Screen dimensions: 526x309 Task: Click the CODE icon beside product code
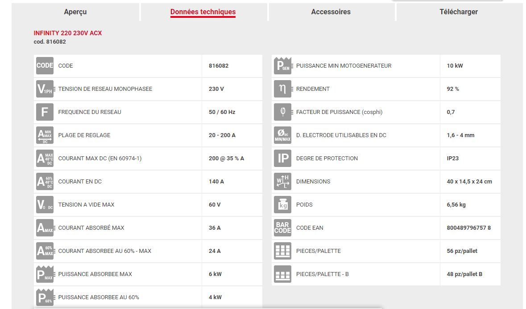tap(45, 66)
